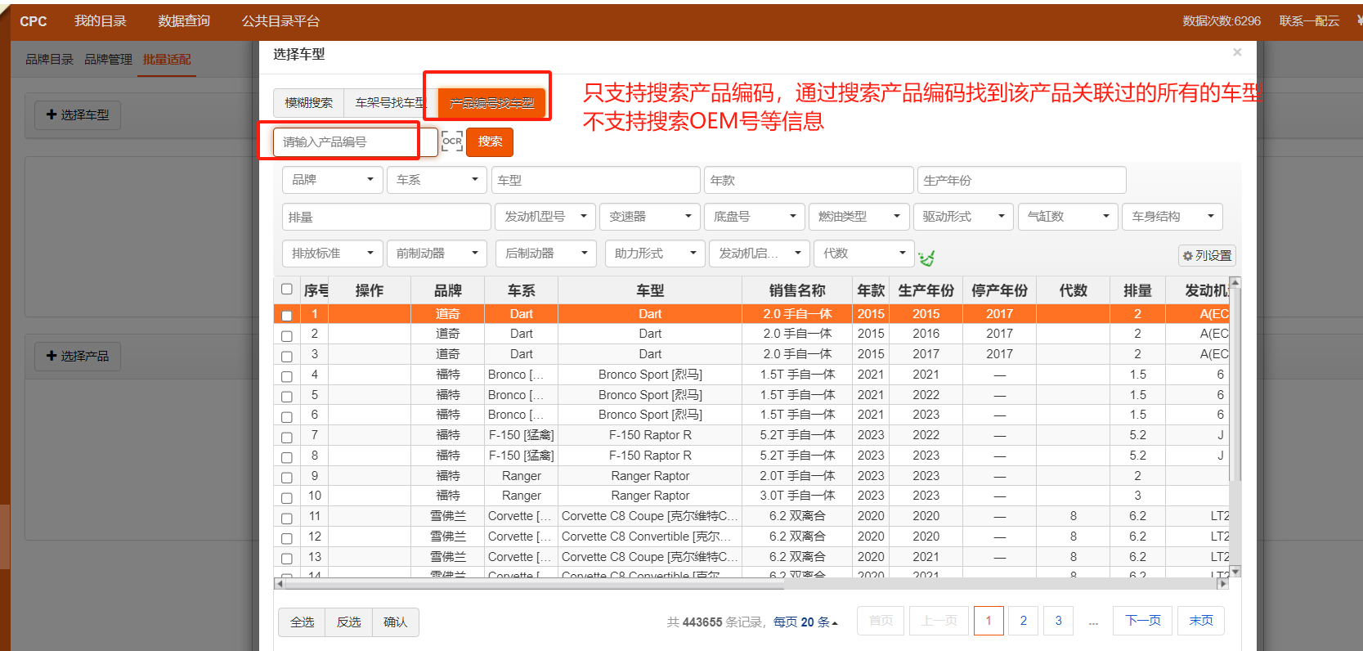The image size is (1363, 651).
Task: Open the 每页 20 条 page-size selector
Action: coord(805,622)
